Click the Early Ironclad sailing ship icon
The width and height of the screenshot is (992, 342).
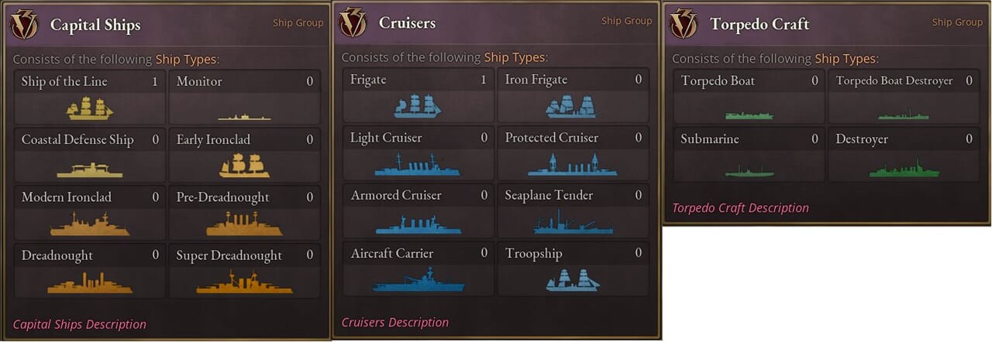tap(244, 165)
